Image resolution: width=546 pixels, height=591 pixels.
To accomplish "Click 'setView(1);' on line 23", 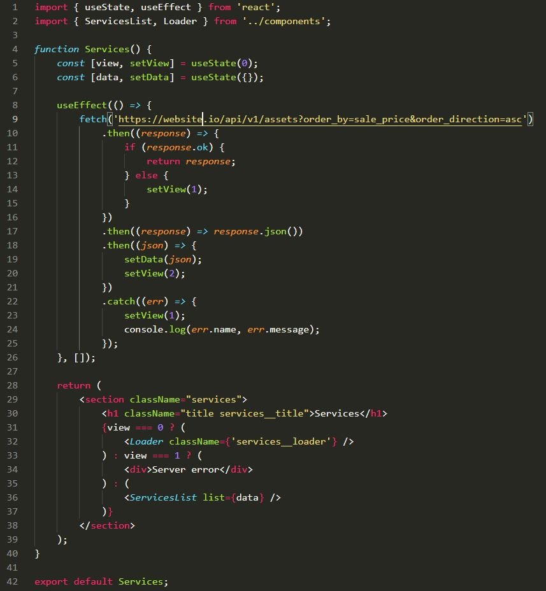I will click(x=155, y=315).
